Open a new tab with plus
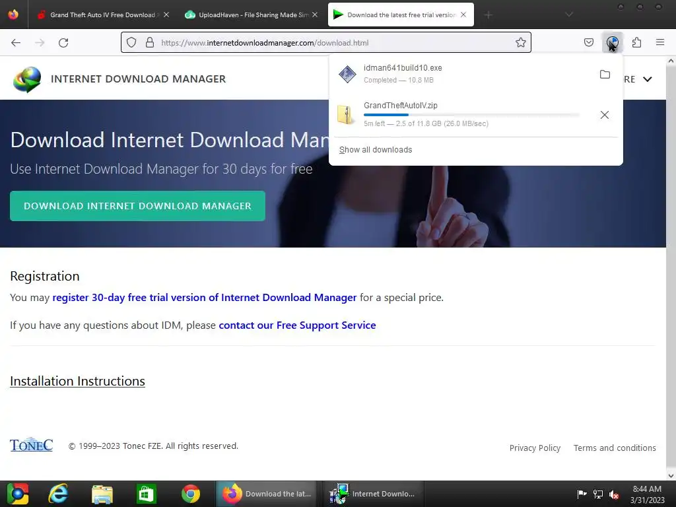Image resolution: width=676 pixels, height=507 pixels. click(x=488, y=15)
